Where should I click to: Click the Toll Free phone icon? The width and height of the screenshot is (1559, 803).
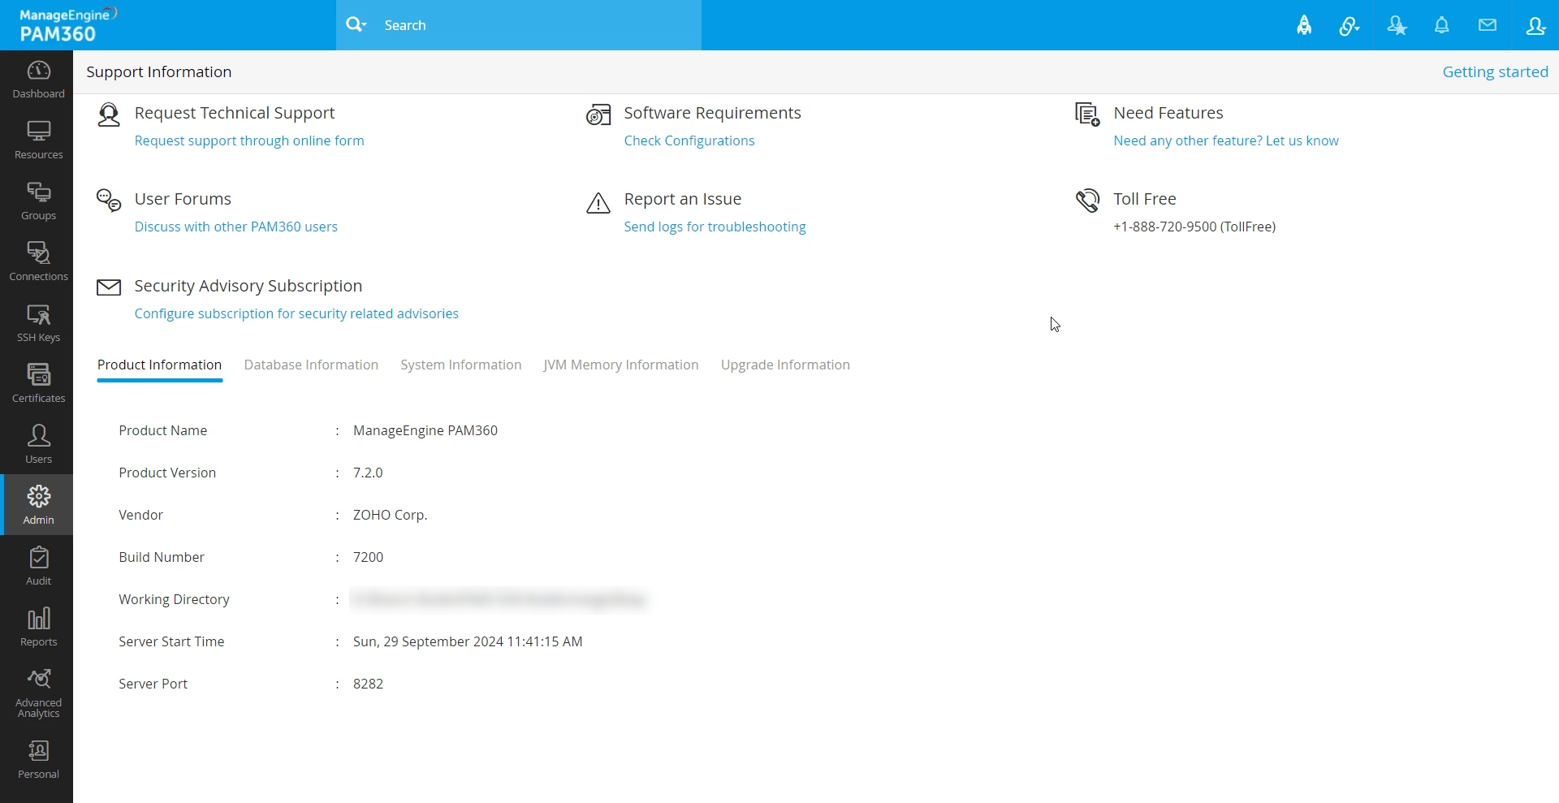pyautogui.click(x=1087, y=200)
